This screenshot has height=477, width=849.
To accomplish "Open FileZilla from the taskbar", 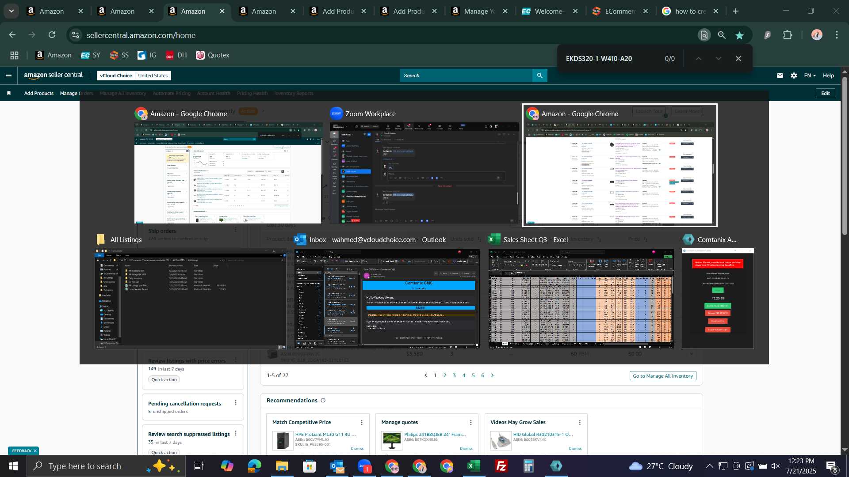I will pos(501,466).
